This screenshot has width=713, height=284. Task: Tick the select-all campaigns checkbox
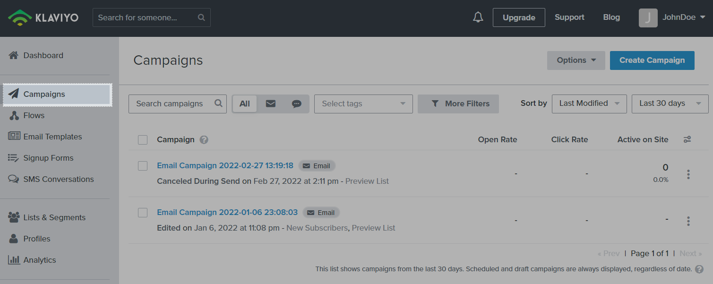point(143,140)
